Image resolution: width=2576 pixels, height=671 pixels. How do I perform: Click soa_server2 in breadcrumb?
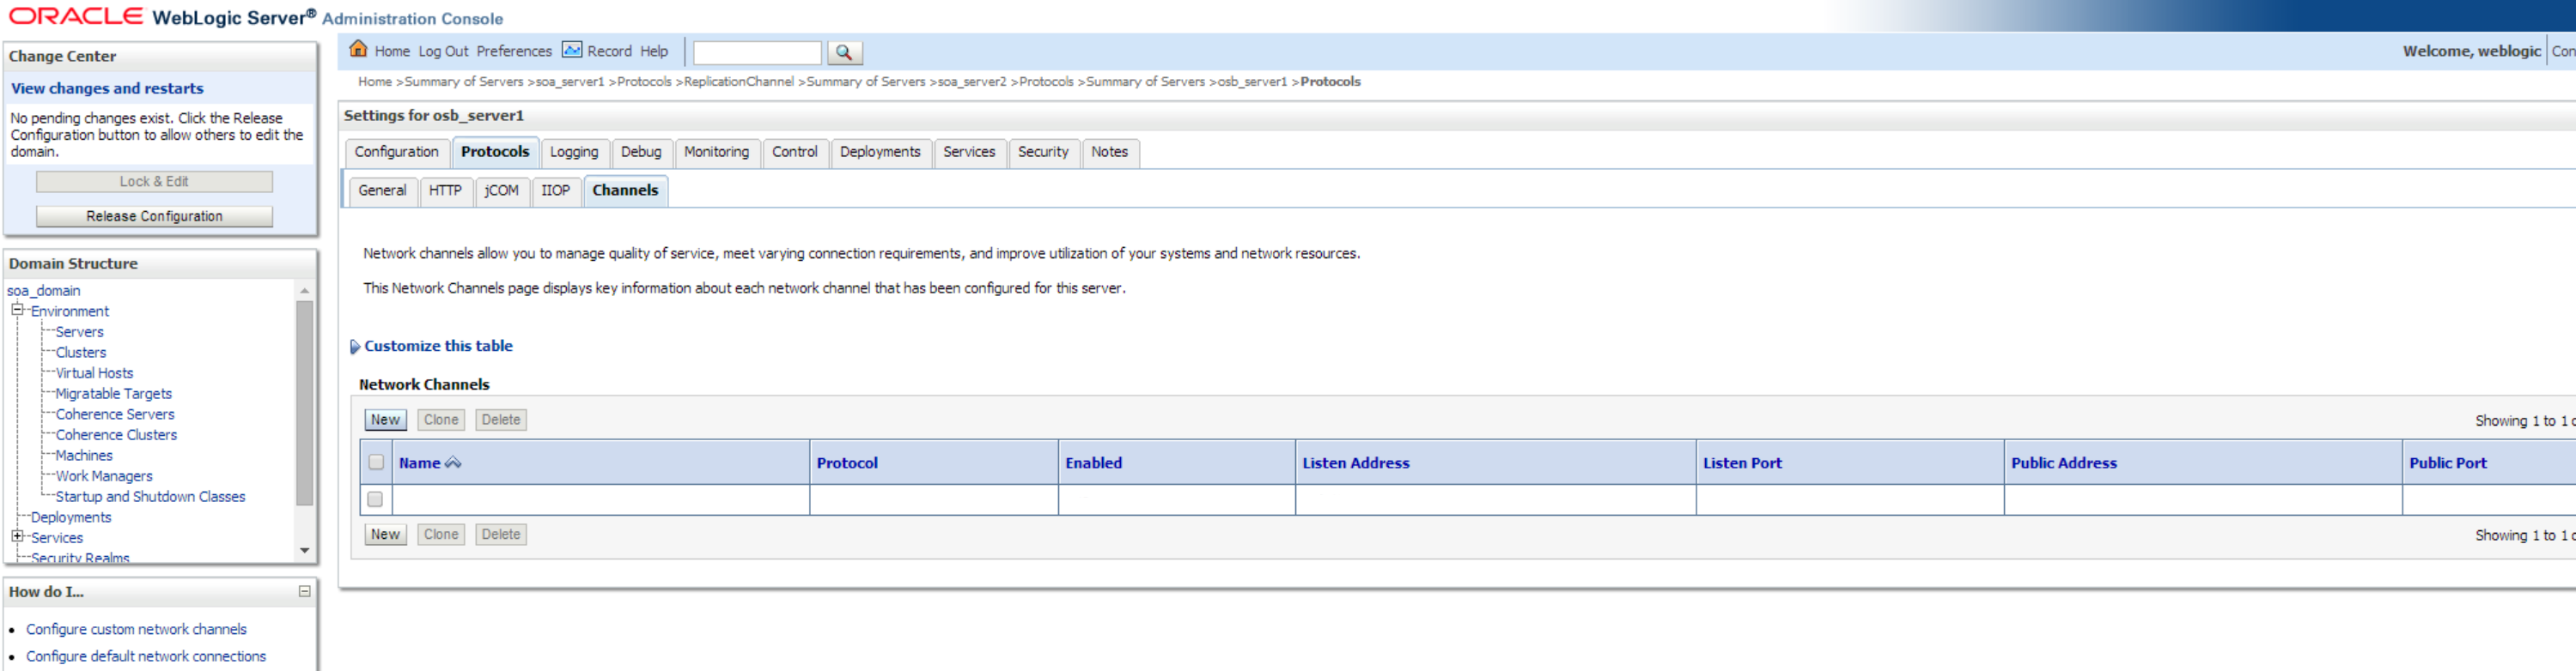tap(972, 82)
